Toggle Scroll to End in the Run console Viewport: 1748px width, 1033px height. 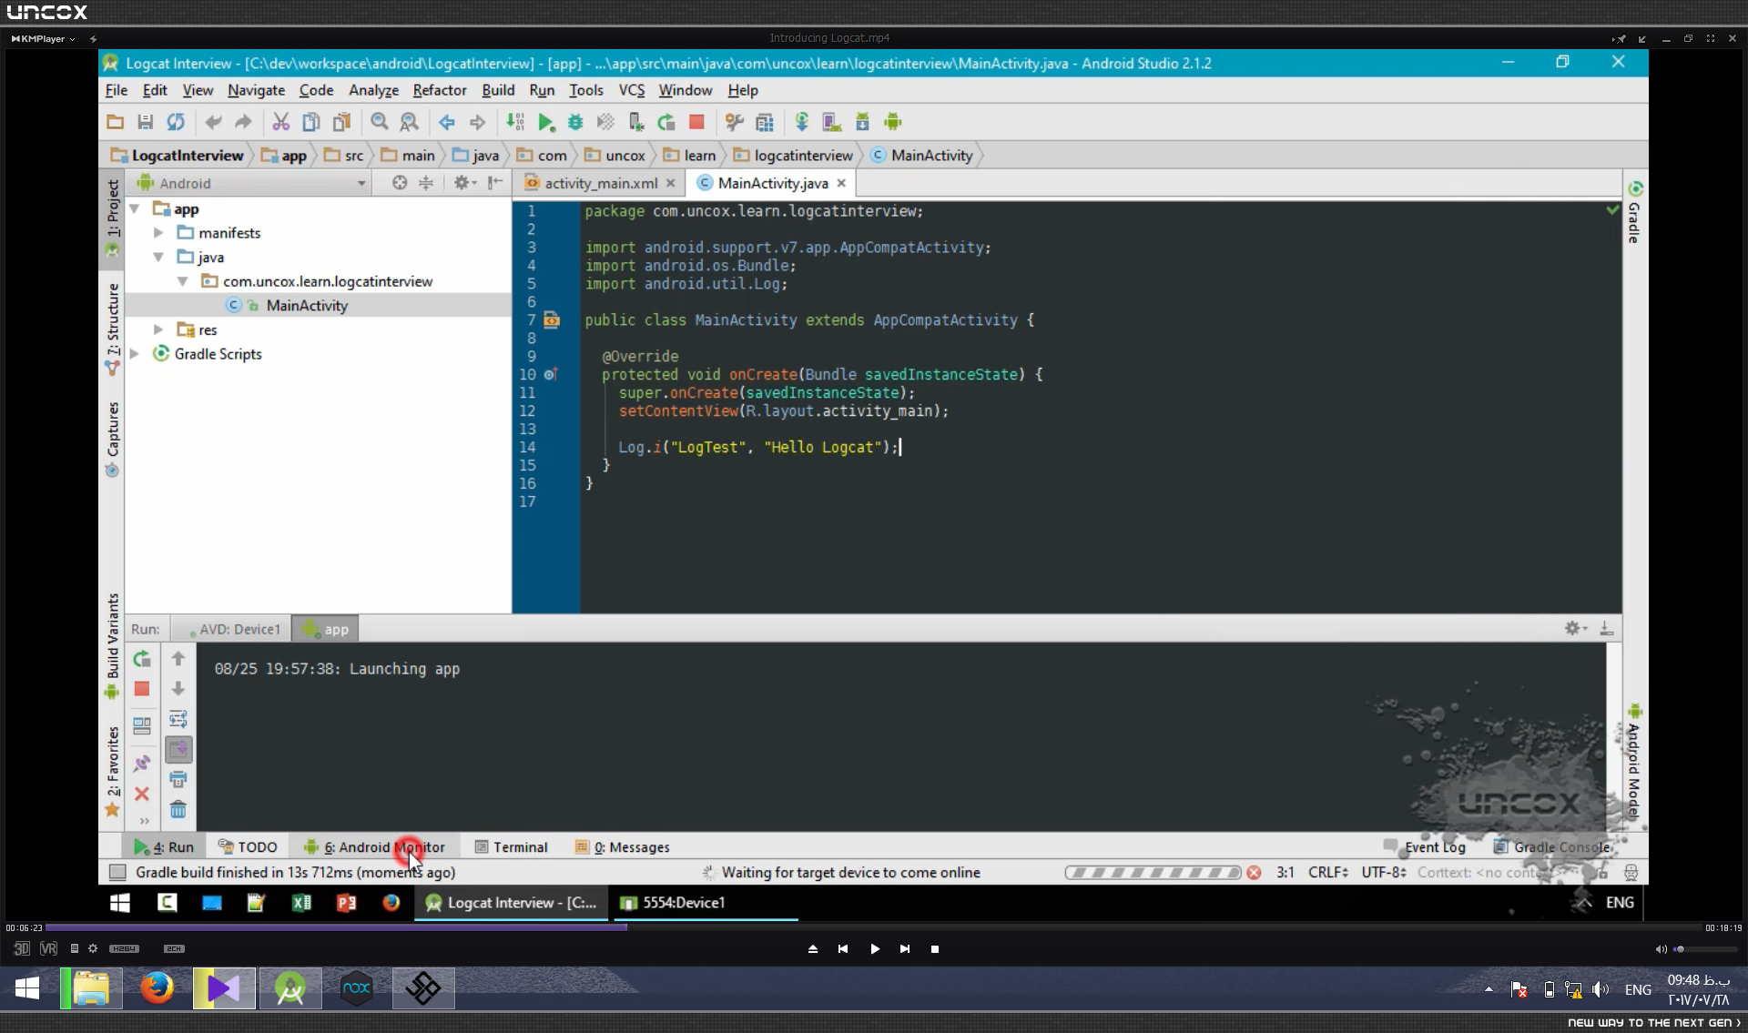[178, 749]
